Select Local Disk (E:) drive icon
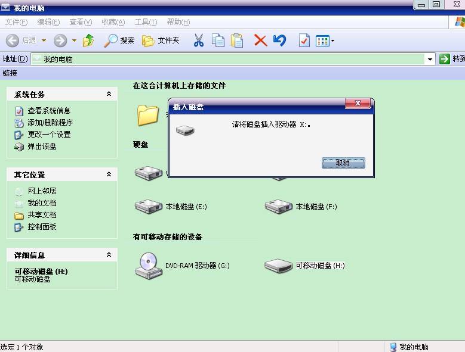465x352 pixels. pos(148,206)
